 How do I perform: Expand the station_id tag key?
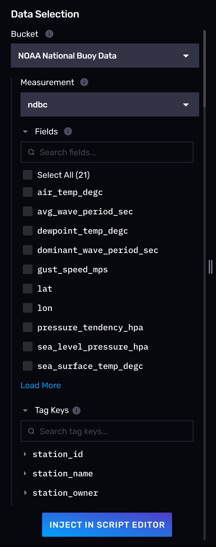(x=25, y=454)
